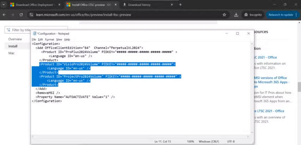Image resolution: width=301 pixels, height=145 pixels.
Task: Click the Filter by title input field
Action: click(36, 30)
